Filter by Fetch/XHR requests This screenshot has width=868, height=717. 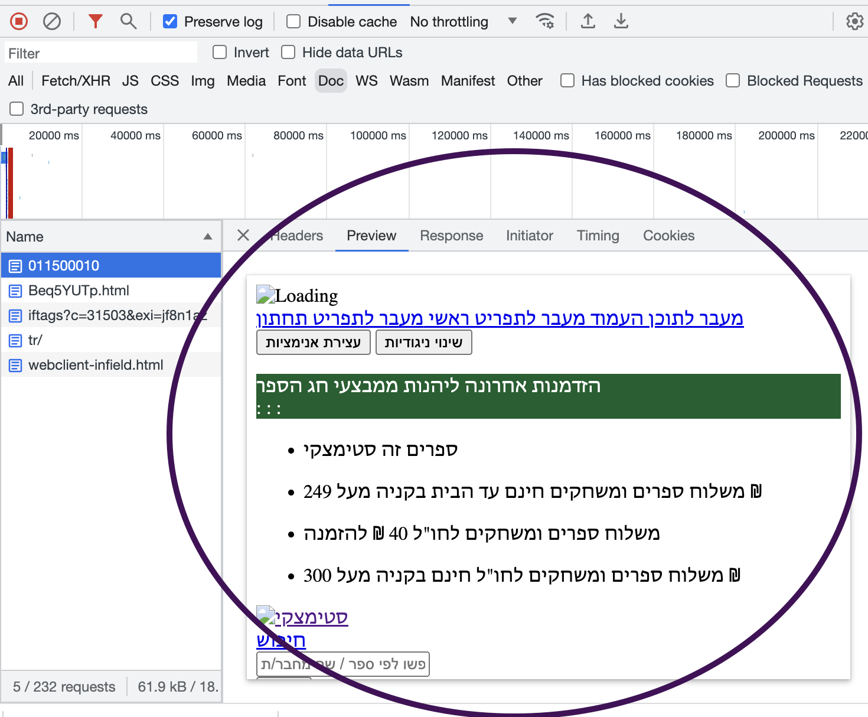76,81
